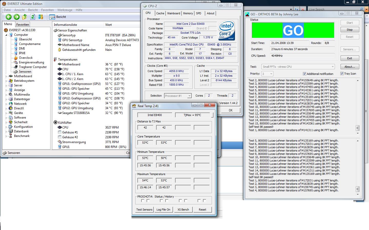
Task: Switch to the Cache tab in CPU-Z
Action: [x=160, y=13]
